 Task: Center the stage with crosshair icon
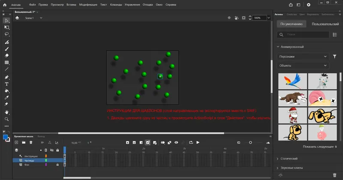(x=229, y=18)
